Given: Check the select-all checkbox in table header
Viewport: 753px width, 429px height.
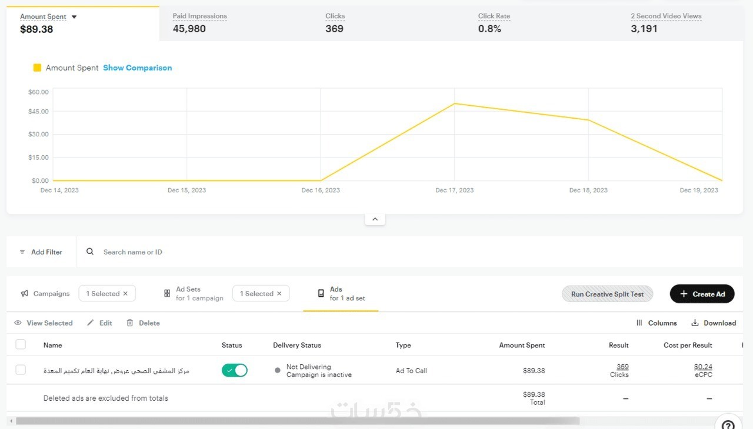Looking at the screenshot, I should (21, 344).
